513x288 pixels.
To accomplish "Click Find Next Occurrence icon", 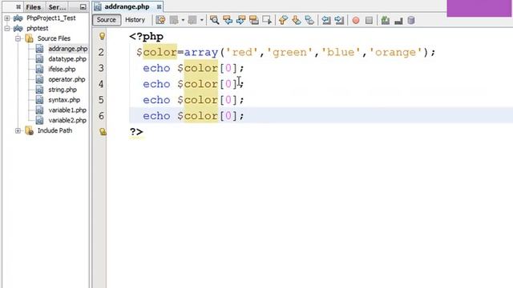I will (x=240, y=20).
